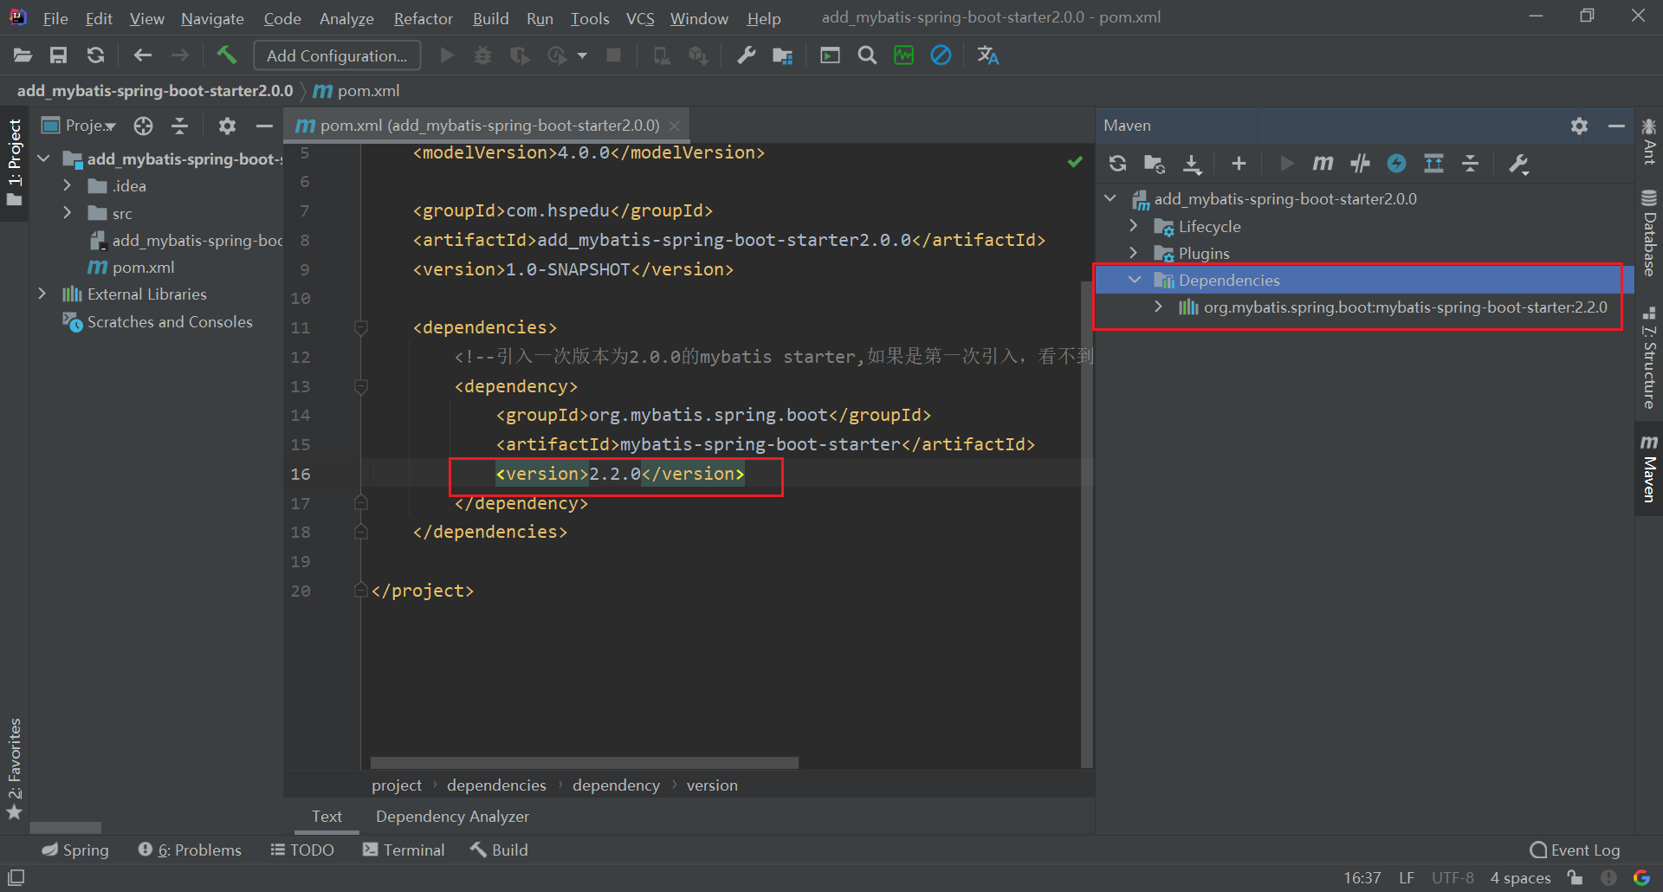The width and height of the screenshot is (1663, 892).
Task: Open Settings via the toolbar wrench icon
Action: coord(746,55)
